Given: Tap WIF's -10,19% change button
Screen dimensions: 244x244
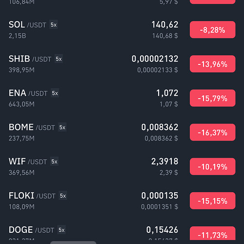Looking at the screenshot, I should [x=213, y=166].
